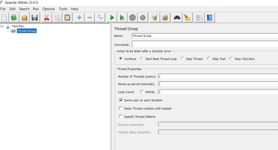Click 'Action to be taken after a Sampler error' label
The height and width of the screenshot is (150, 278).
(x=144, y=51)
